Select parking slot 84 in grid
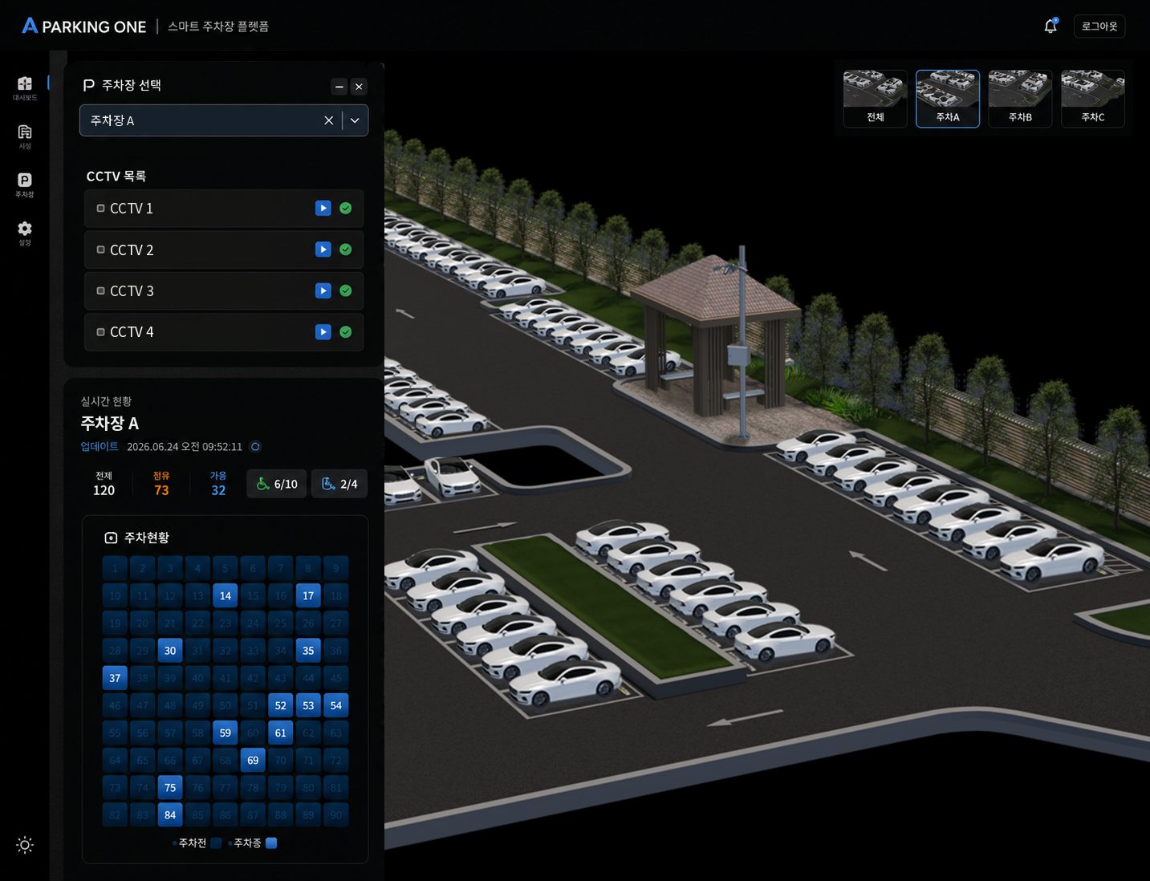 tap(170, 815)
